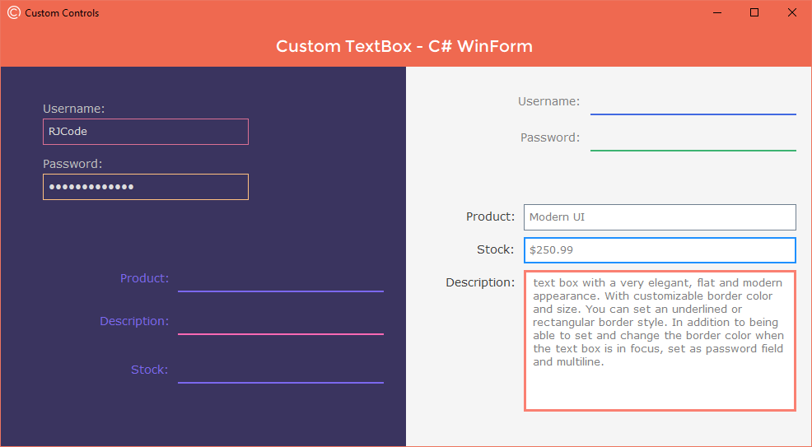Click the Username label on dark panel
The image size is (812, 447).
pos(73,109)
